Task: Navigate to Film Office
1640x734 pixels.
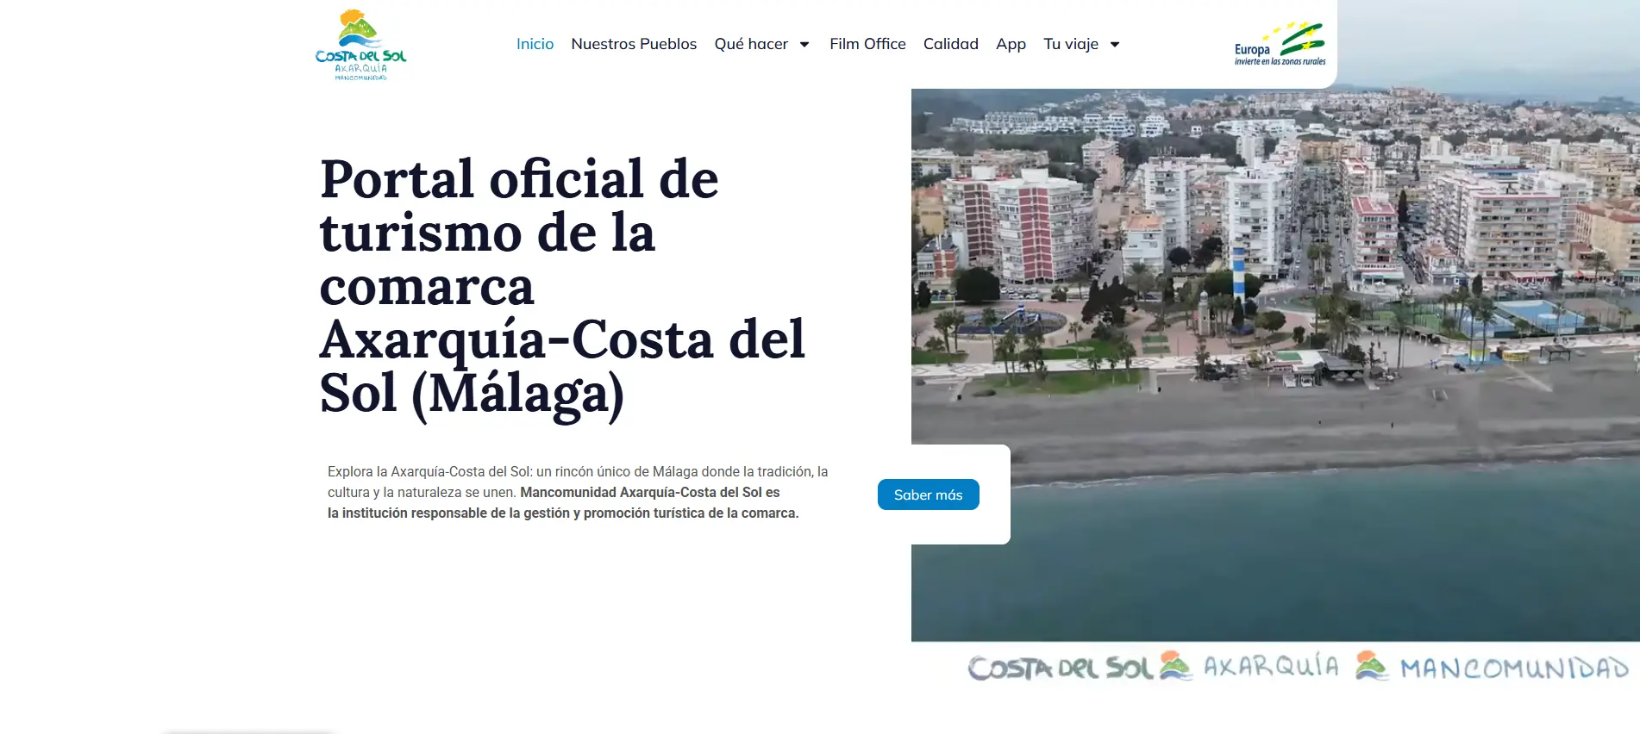Action: click(867, 44)
